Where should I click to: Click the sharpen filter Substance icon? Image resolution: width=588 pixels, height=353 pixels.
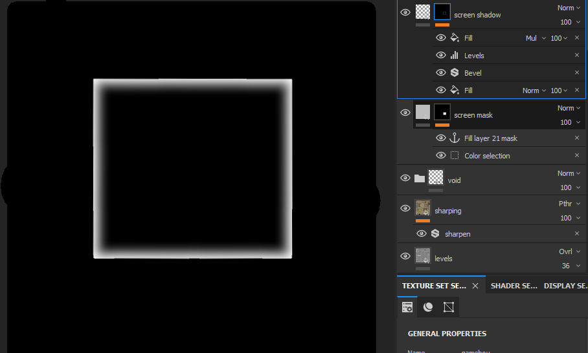click(435, 233)
